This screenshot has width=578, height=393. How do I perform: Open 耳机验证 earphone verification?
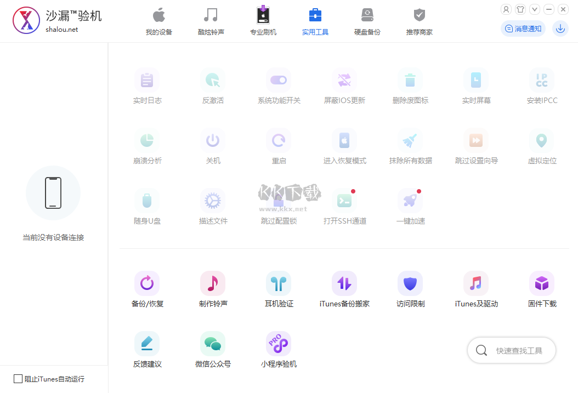point(279,283)
